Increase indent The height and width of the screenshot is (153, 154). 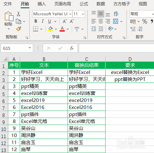[x=101, y=29]
